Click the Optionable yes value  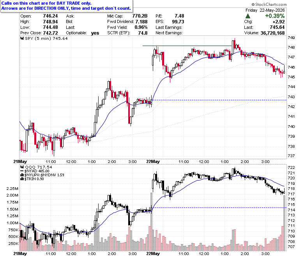pos(95,33)
